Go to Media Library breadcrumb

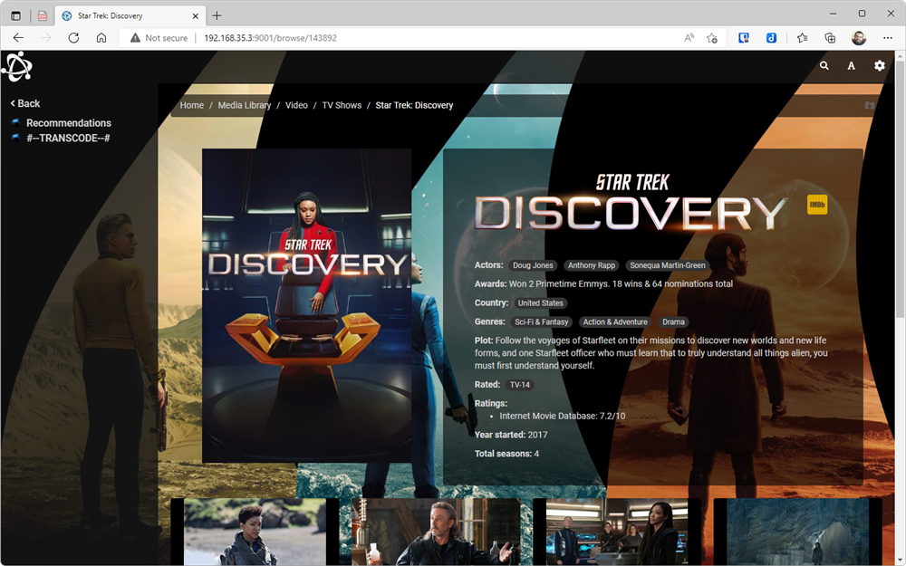(x=245, y=106)
